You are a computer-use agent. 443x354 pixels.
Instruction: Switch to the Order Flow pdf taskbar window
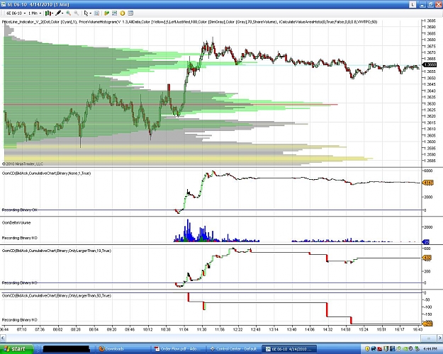[x=178, y=349]
